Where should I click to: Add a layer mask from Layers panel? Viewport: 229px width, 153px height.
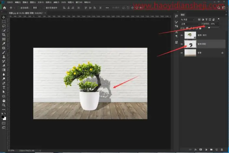tap(201, 149)
